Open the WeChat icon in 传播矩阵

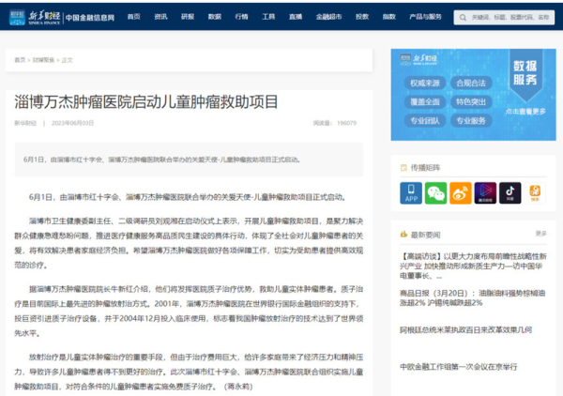[435, 193]
